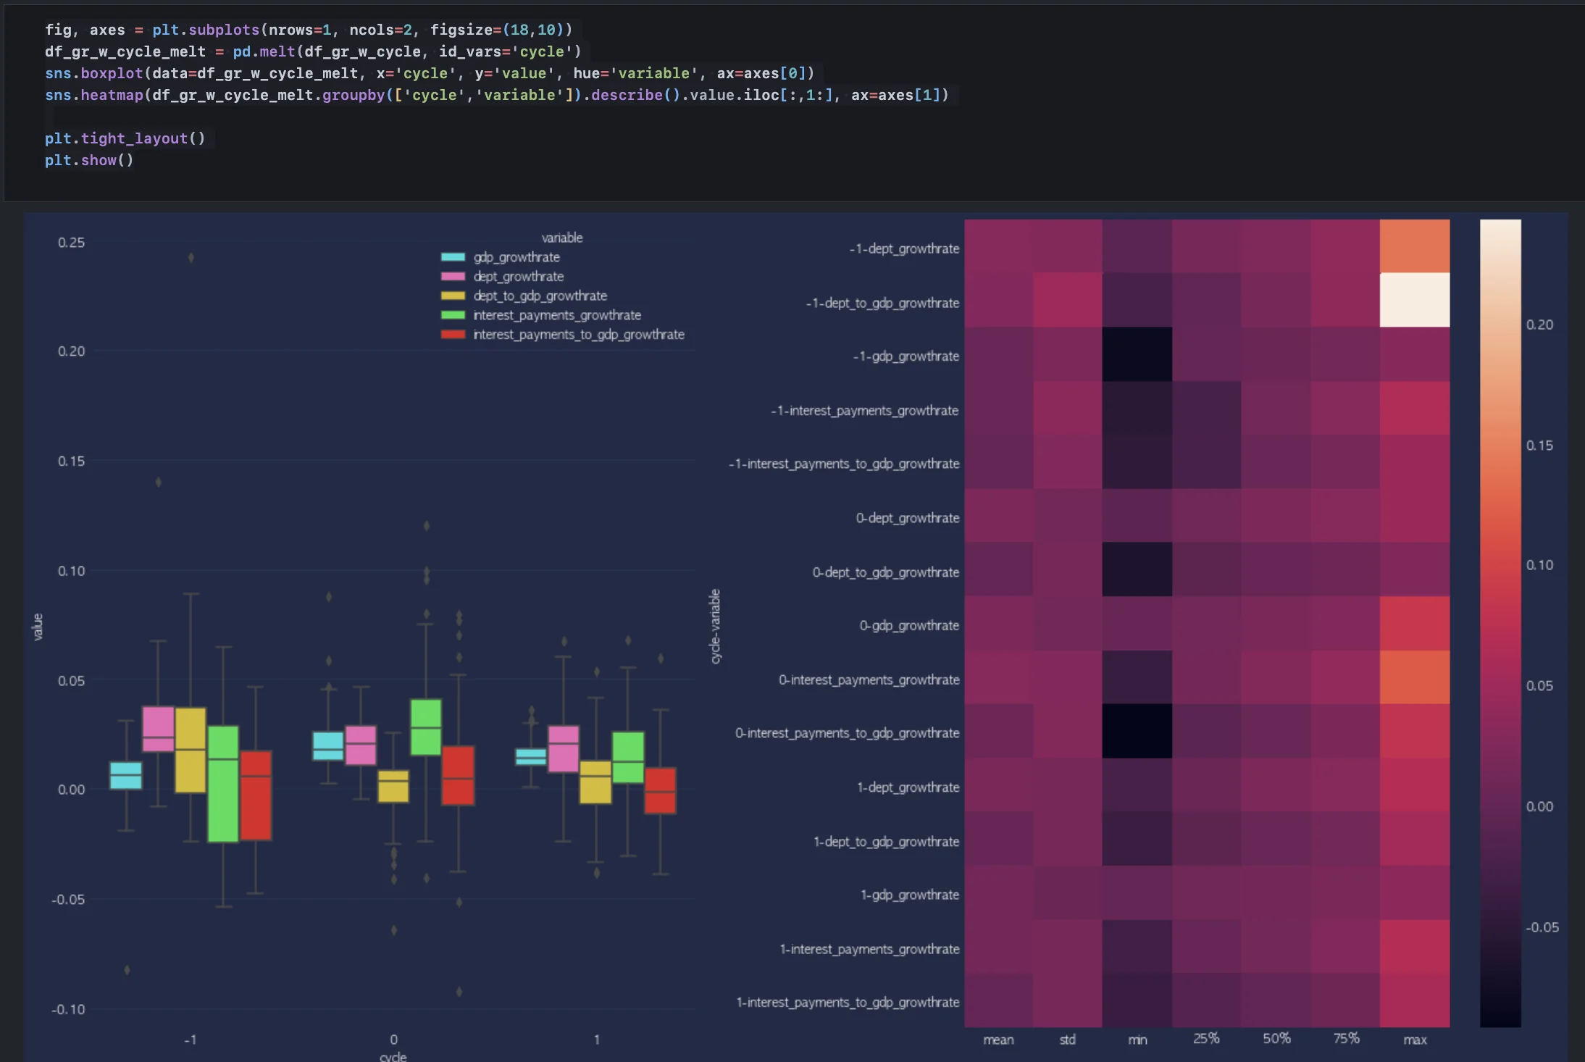Click the 'cycle' x-axis label on boxplot
This screenshot has width=1585, height=1062.
point(393,1056)
